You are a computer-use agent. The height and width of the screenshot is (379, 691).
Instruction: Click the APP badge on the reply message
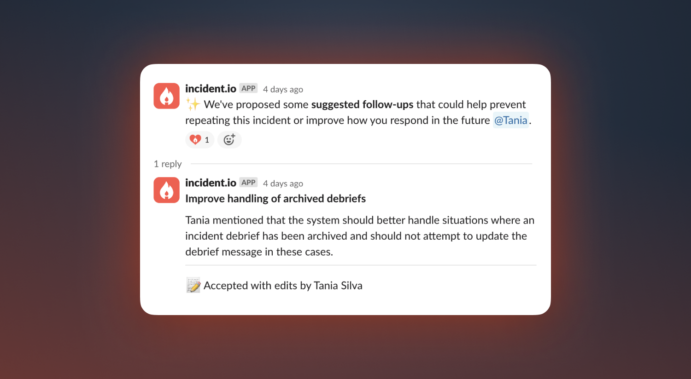(248, 183)
